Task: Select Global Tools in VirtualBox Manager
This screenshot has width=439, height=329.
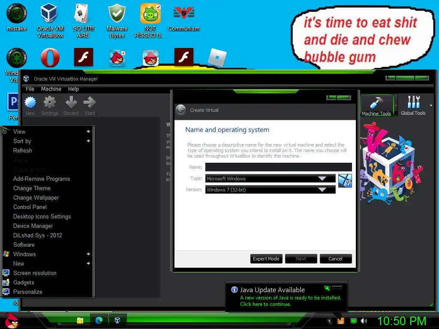Action: click(413, 105)
